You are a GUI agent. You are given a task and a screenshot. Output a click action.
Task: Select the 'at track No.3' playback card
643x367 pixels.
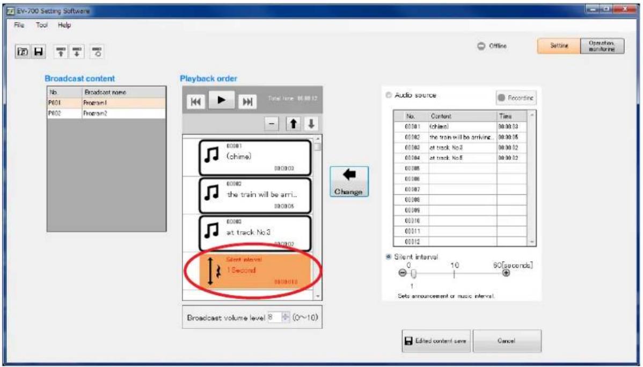pyautogui.click(x=254, y=233)
